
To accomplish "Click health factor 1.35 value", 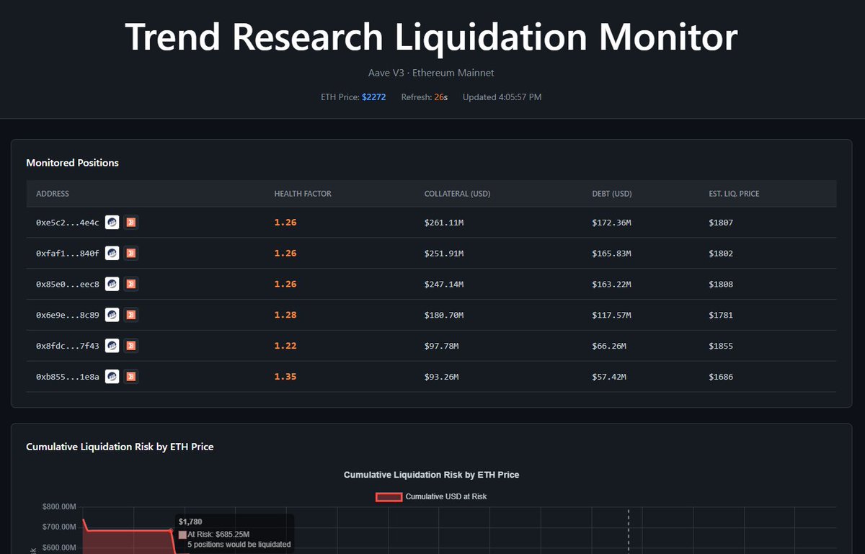I will point(285,377).
